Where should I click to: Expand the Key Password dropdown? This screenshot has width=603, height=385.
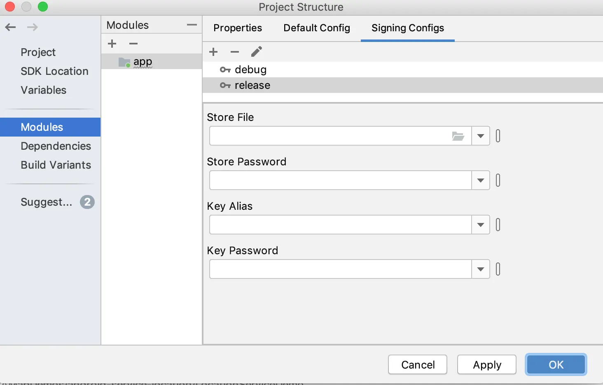(x=480, y=269)
